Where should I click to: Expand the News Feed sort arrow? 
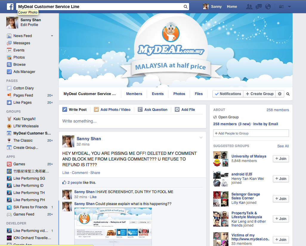[x=52, y=36]
